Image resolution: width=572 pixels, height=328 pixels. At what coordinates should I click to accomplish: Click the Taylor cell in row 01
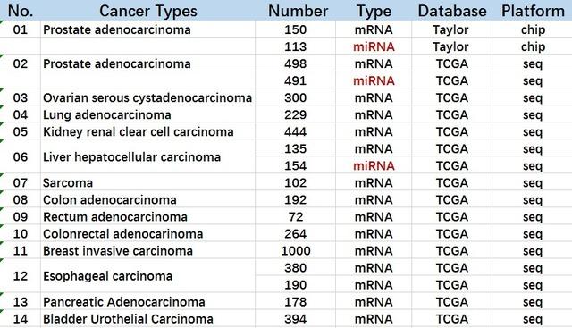pyautogui.click(x=451, y=29)
